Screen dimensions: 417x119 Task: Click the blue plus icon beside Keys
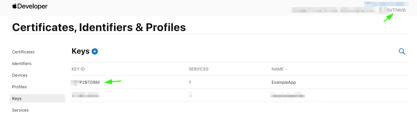[95, 51]
